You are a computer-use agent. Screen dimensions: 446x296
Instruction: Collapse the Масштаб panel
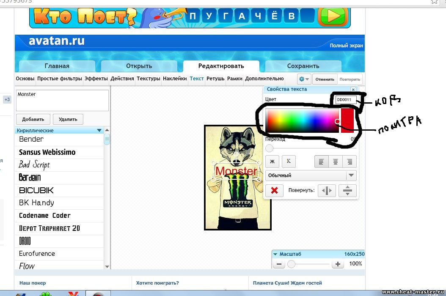[x=275, y=254]
